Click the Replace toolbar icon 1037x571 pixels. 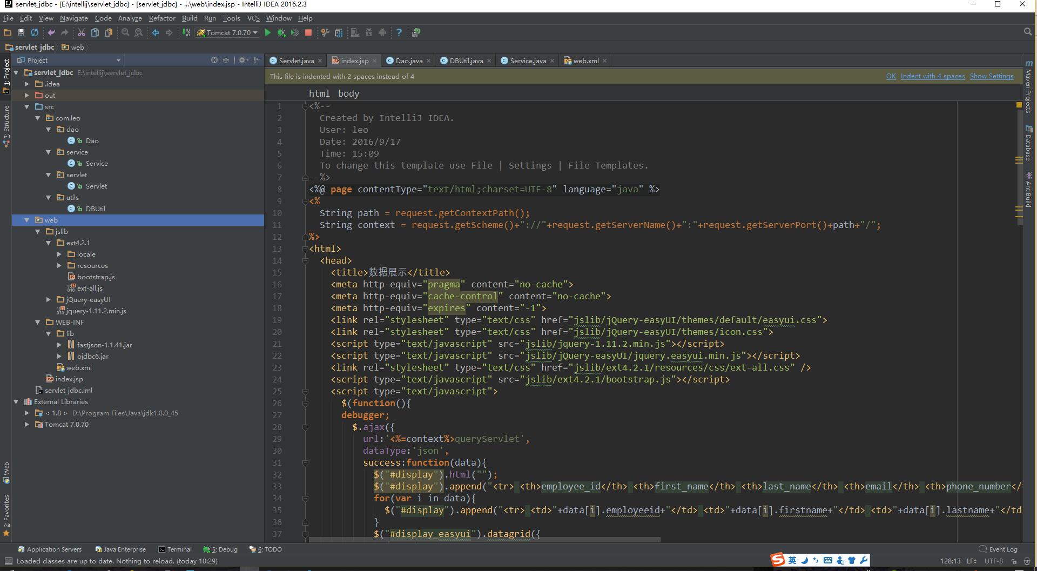(x=139, y=32)
